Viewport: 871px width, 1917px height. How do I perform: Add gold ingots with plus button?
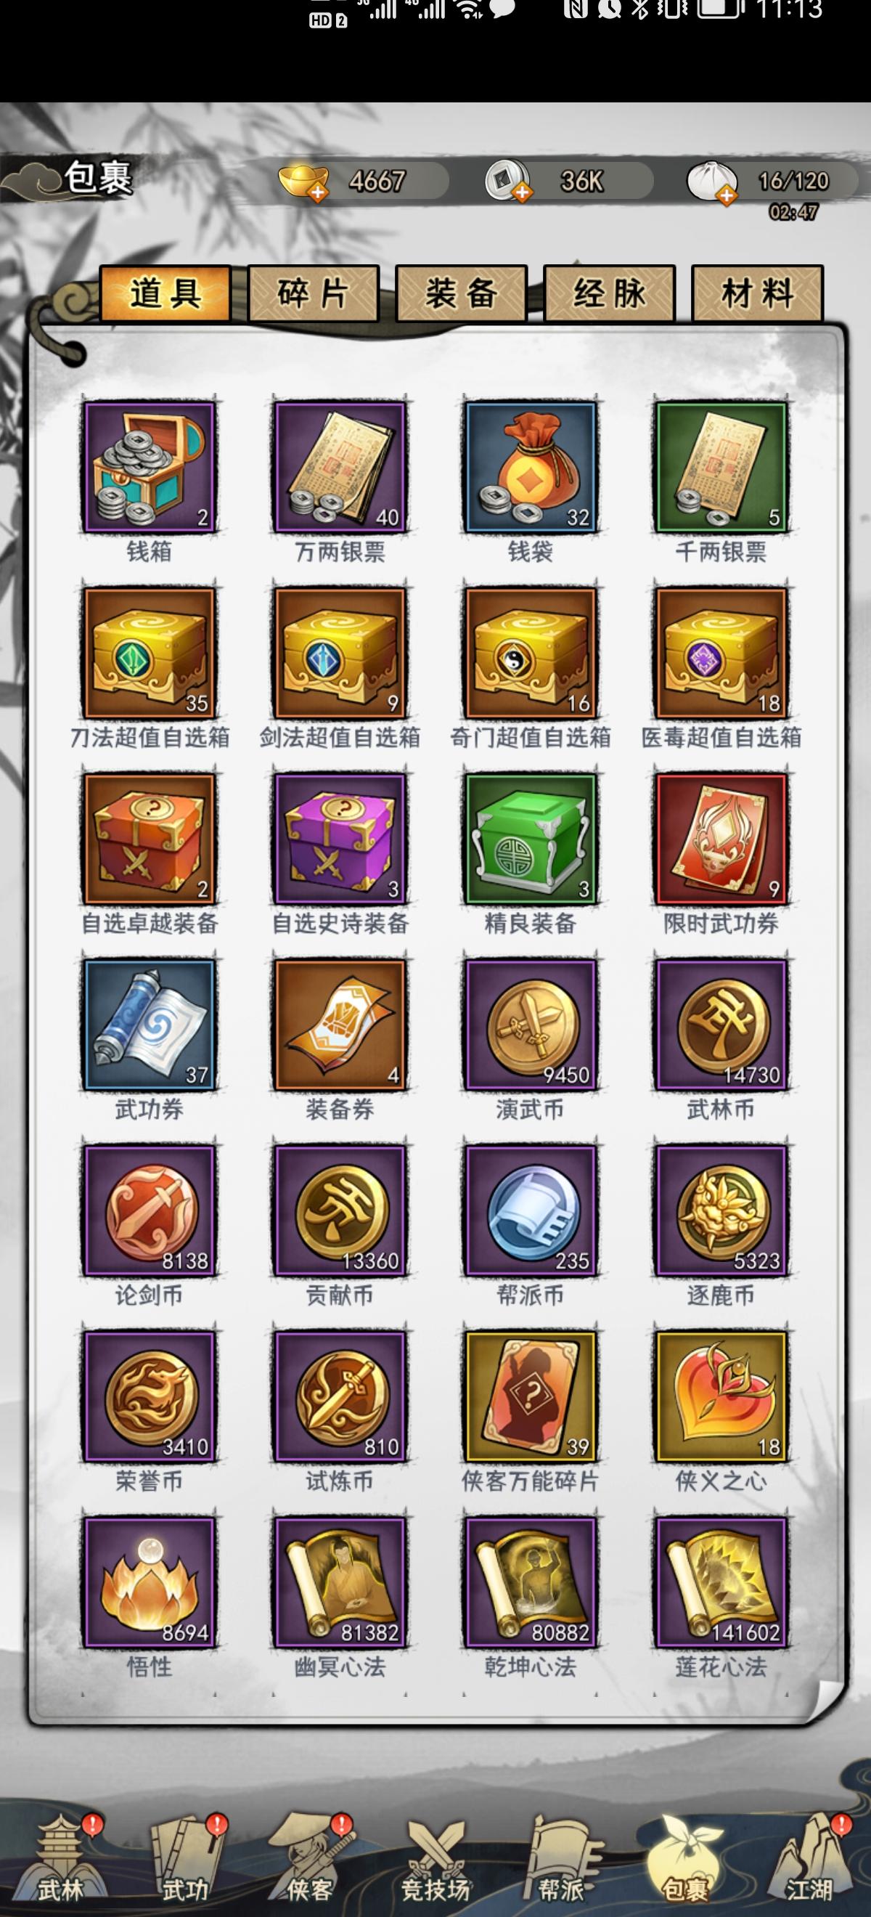click(319, 193)
